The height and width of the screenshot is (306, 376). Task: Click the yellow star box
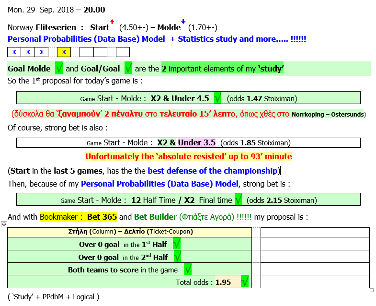coord(64,52)
